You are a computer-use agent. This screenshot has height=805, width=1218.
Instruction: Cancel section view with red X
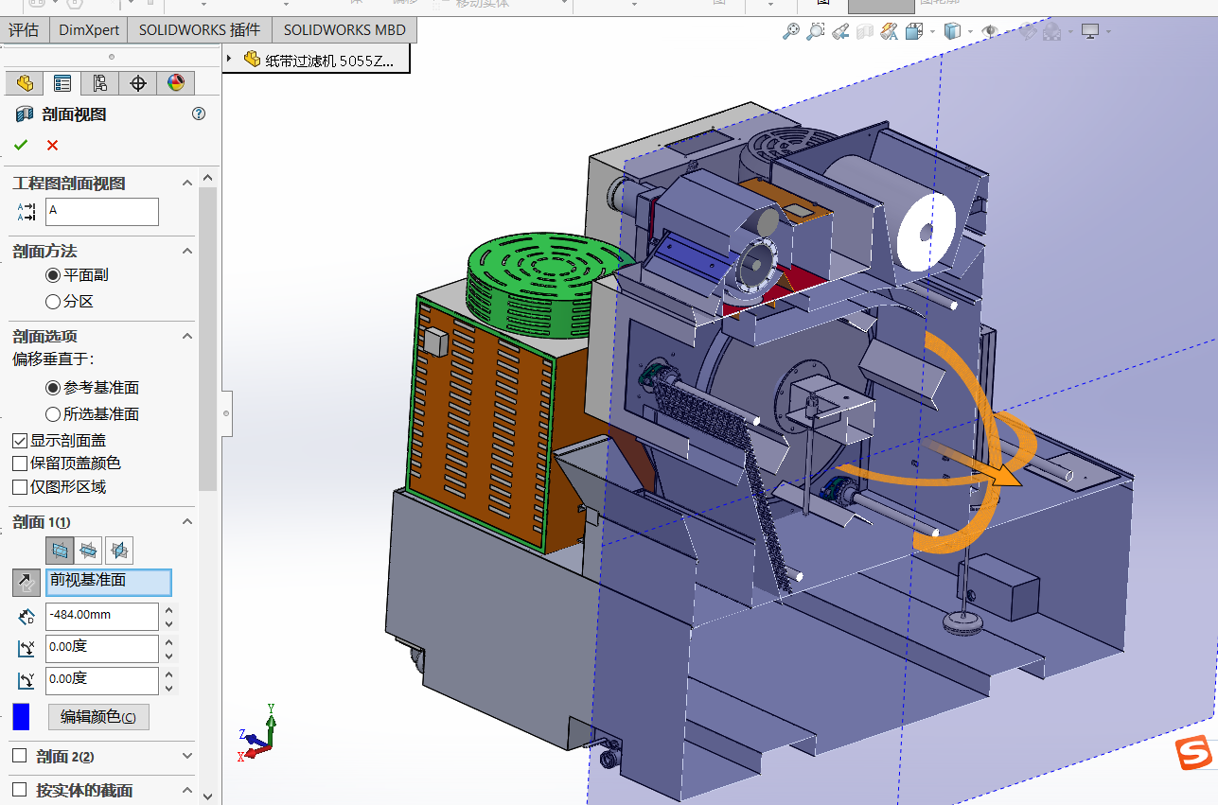pyautogui.click(x=52, y=145)
